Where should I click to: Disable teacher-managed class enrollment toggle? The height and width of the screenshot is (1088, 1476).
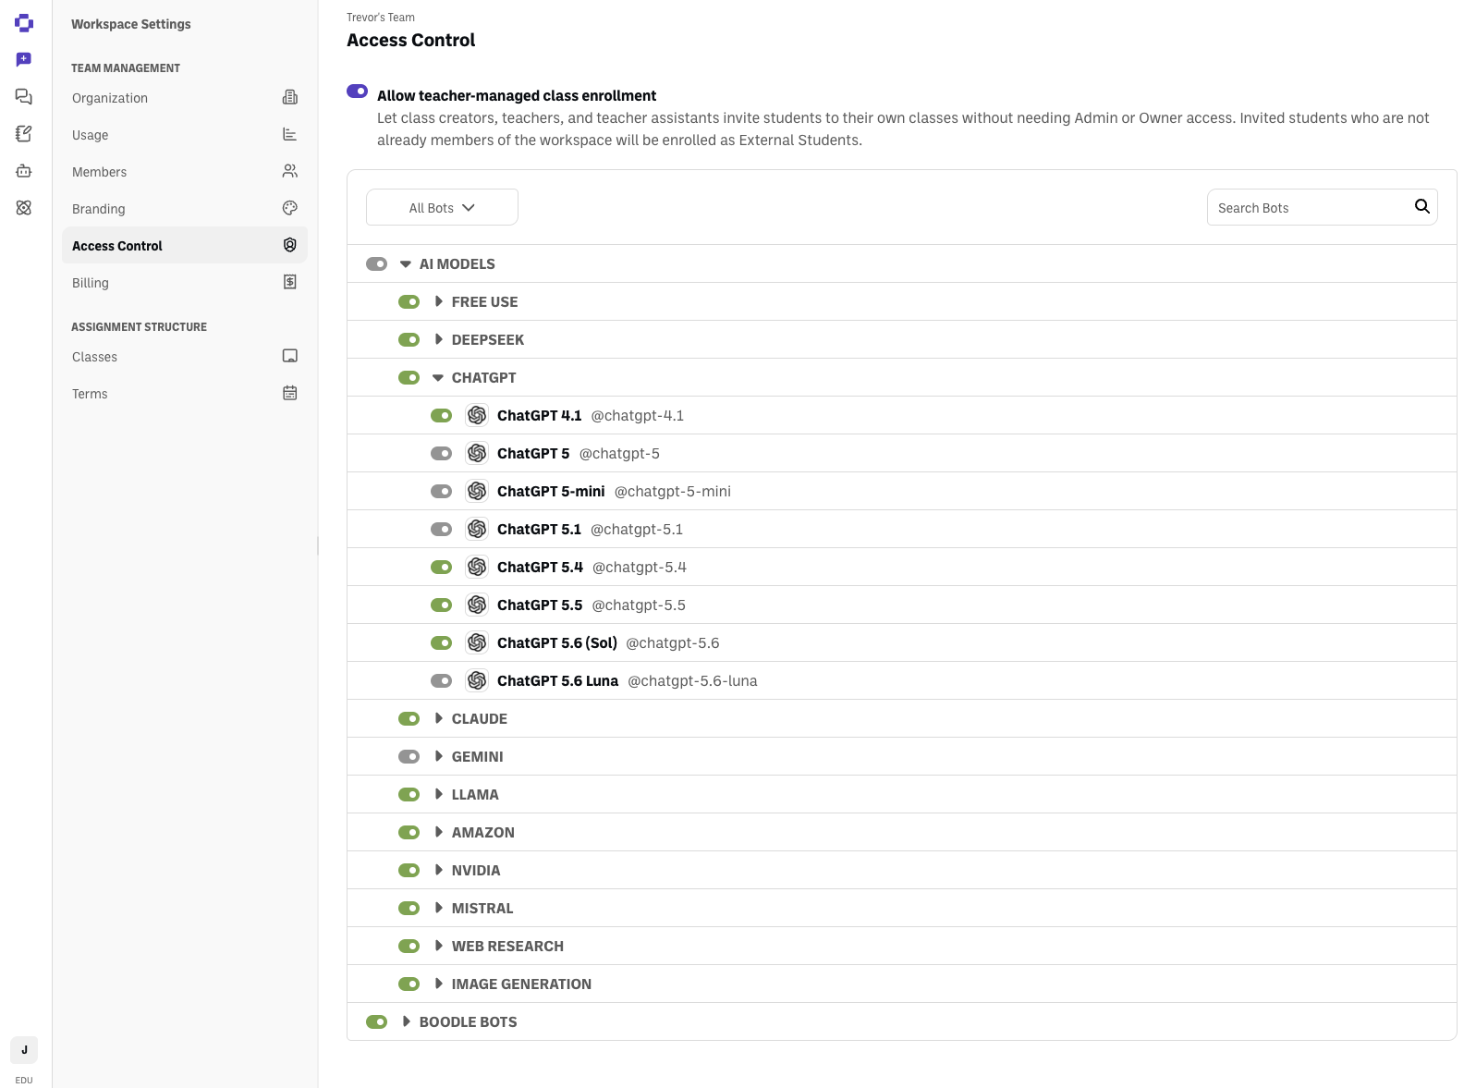coord(358,91)
